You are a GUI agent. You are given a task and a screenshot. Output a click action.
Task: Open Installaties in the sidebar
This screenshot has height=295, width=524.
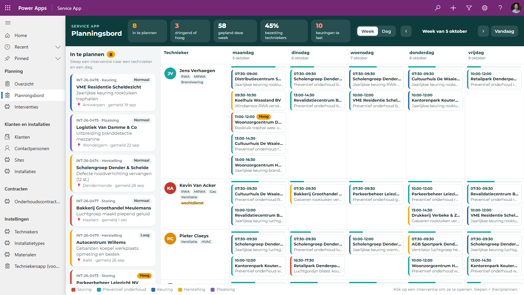(33, 171)
